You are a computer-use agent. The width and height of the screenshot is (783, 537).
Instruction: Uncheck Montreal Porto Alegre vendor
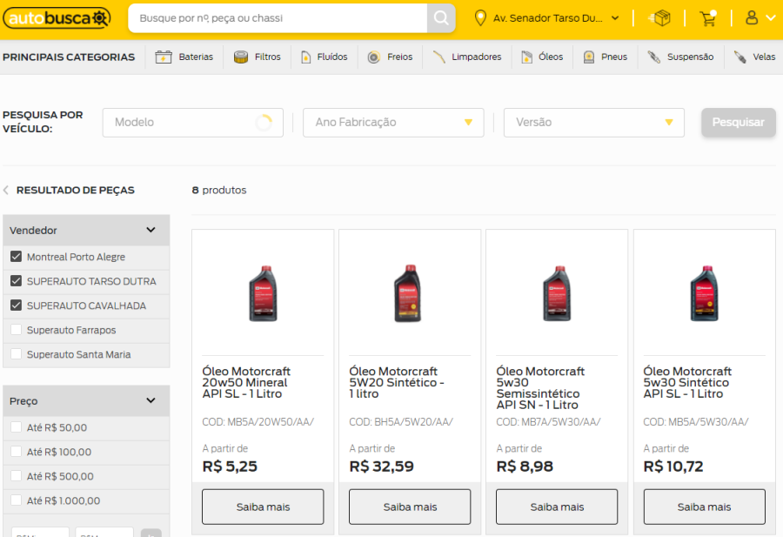click(16, 257)
